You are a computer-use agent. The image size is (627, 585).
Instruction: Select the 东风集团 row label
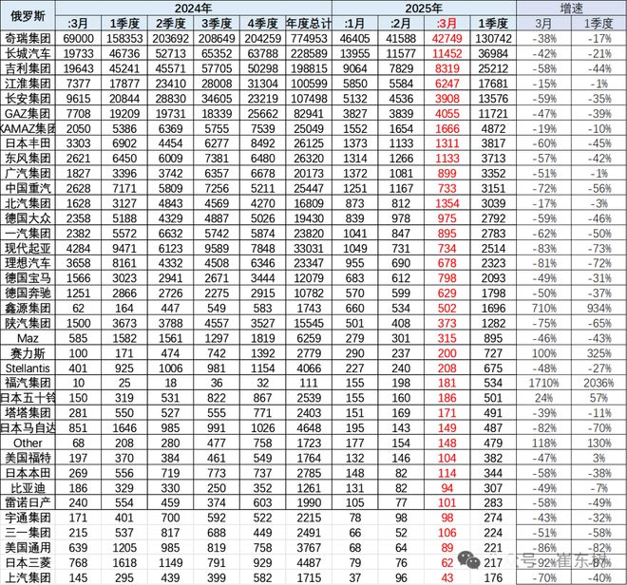tap(28, 159)
